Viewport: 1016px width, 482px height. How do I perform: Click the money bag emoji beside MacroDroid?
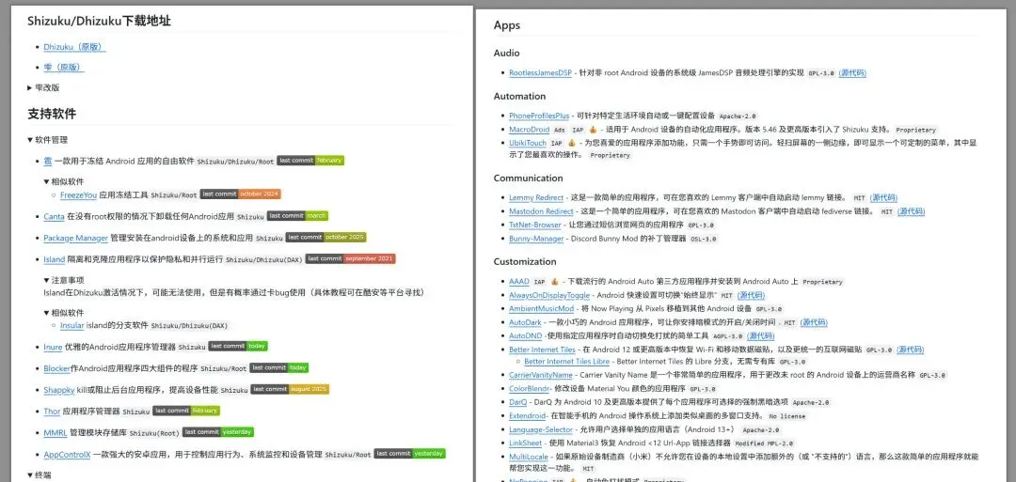point(593,130)
